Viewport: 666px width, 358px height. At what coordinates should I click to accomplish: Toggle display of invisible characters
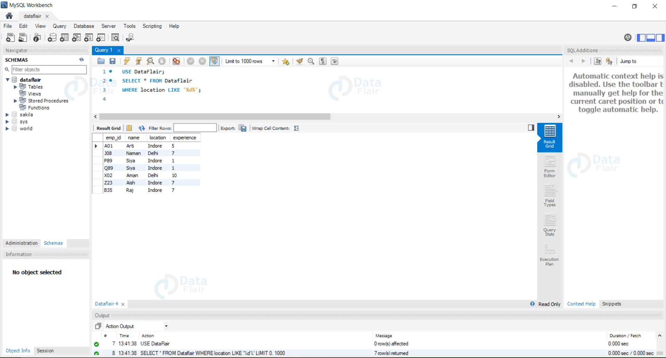click(x=322, y=61)
